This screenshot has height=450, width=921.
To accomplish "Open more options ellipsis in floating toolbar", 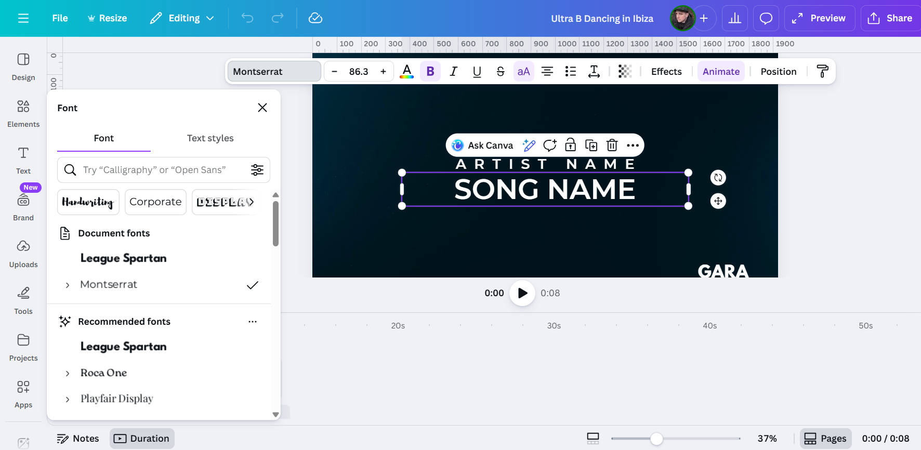I will pyautogui.click(x=633, y=145).
